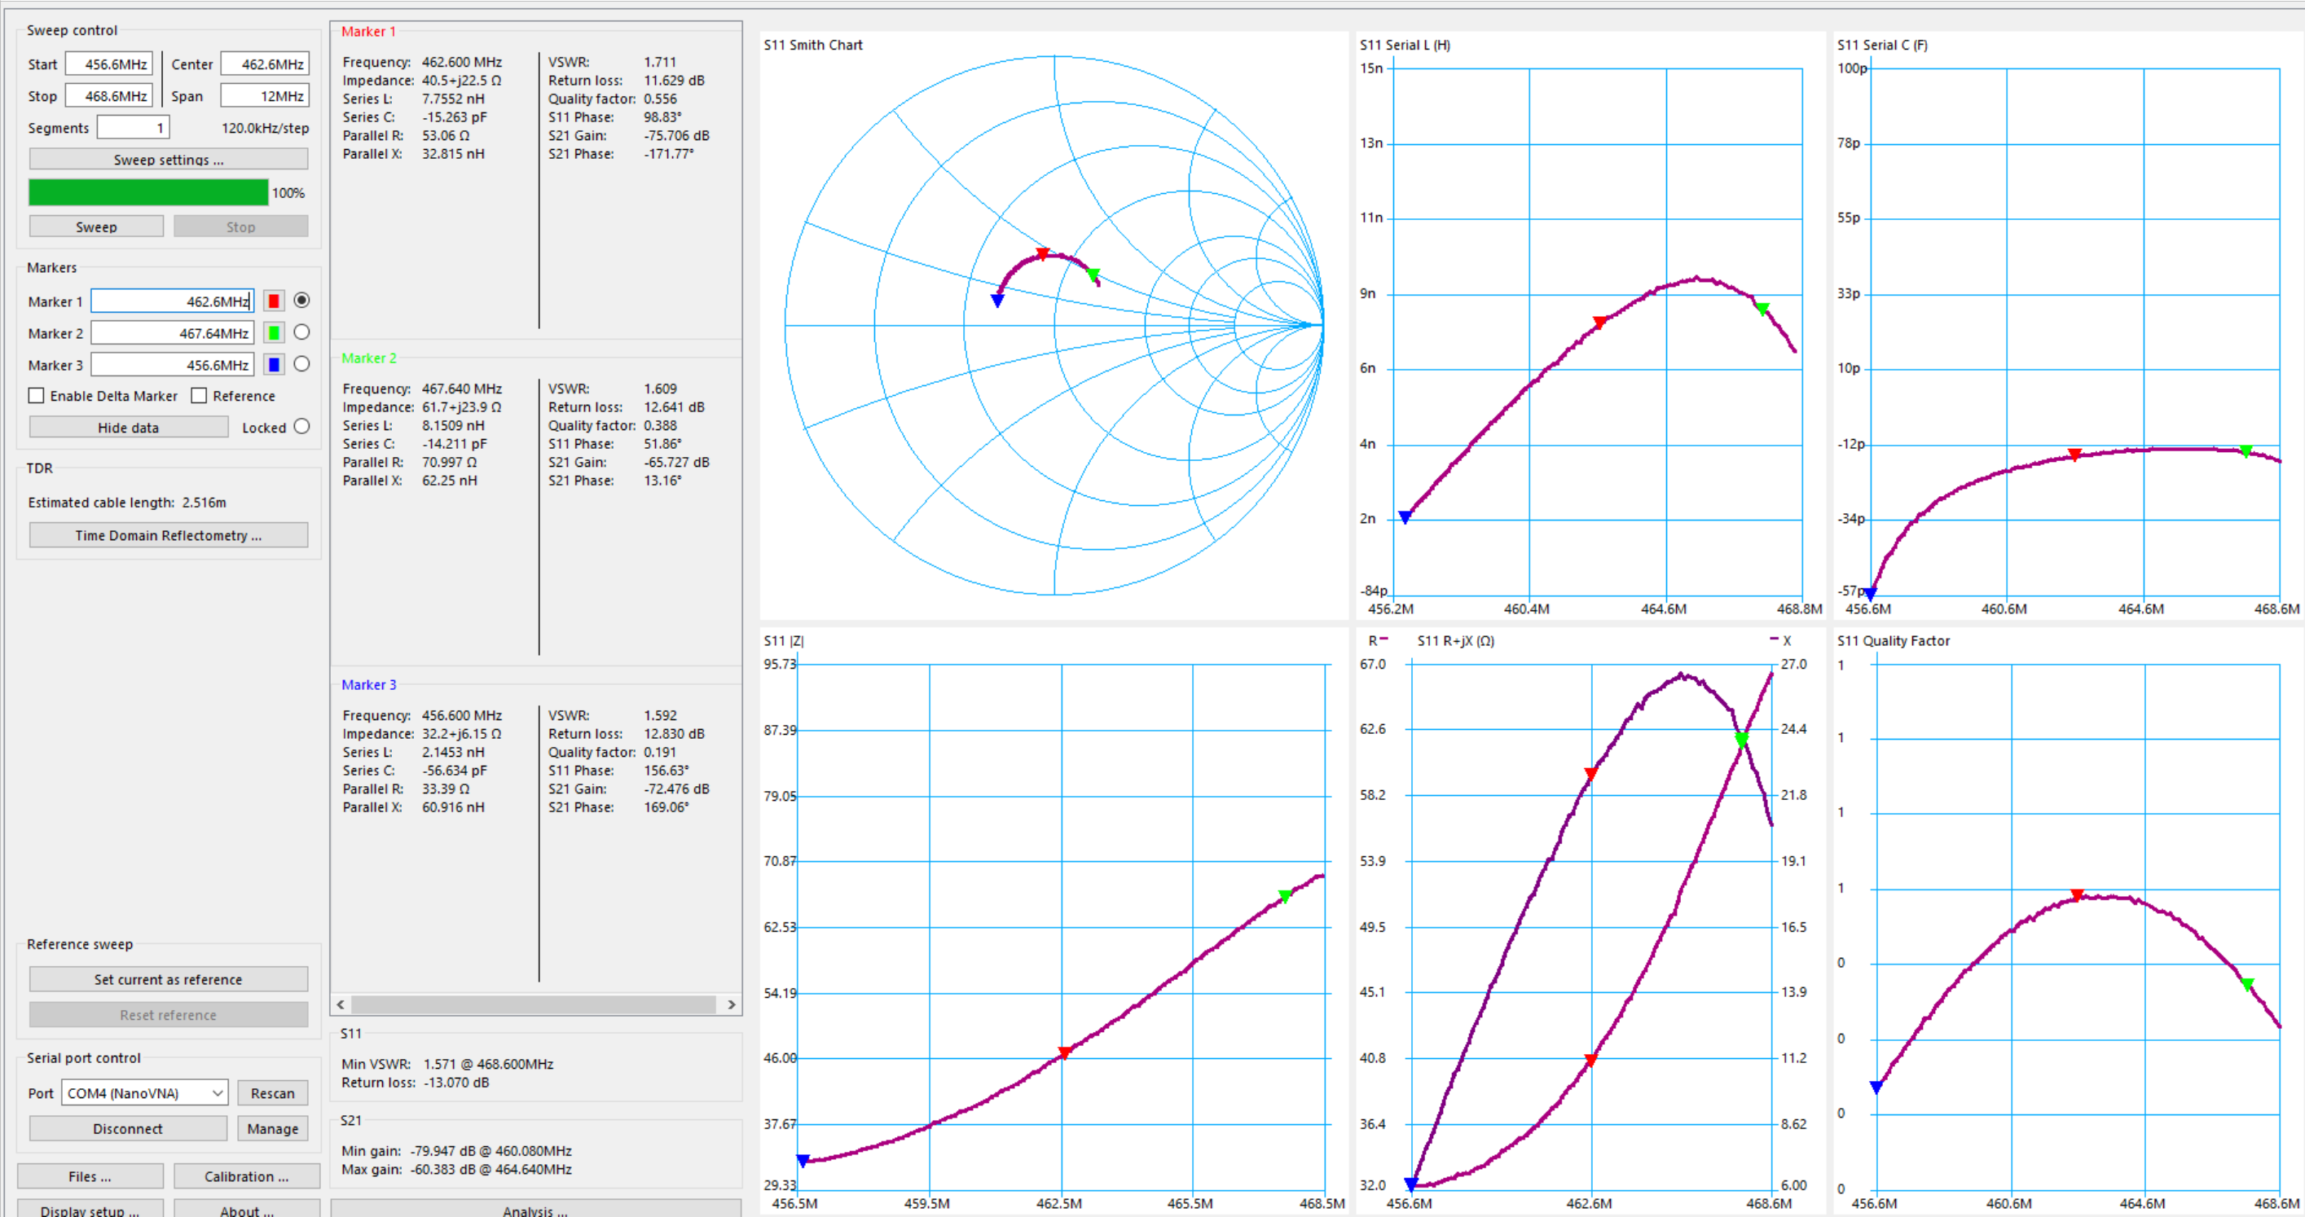The image size is (2305, 1217).
Task: Click the Reset reference button
Action: click(168, 1015)
